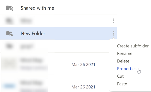Open the first blurred mind map title
This screenshot has height=92, width=151.
pyautogui.click(x=31, y=60)
